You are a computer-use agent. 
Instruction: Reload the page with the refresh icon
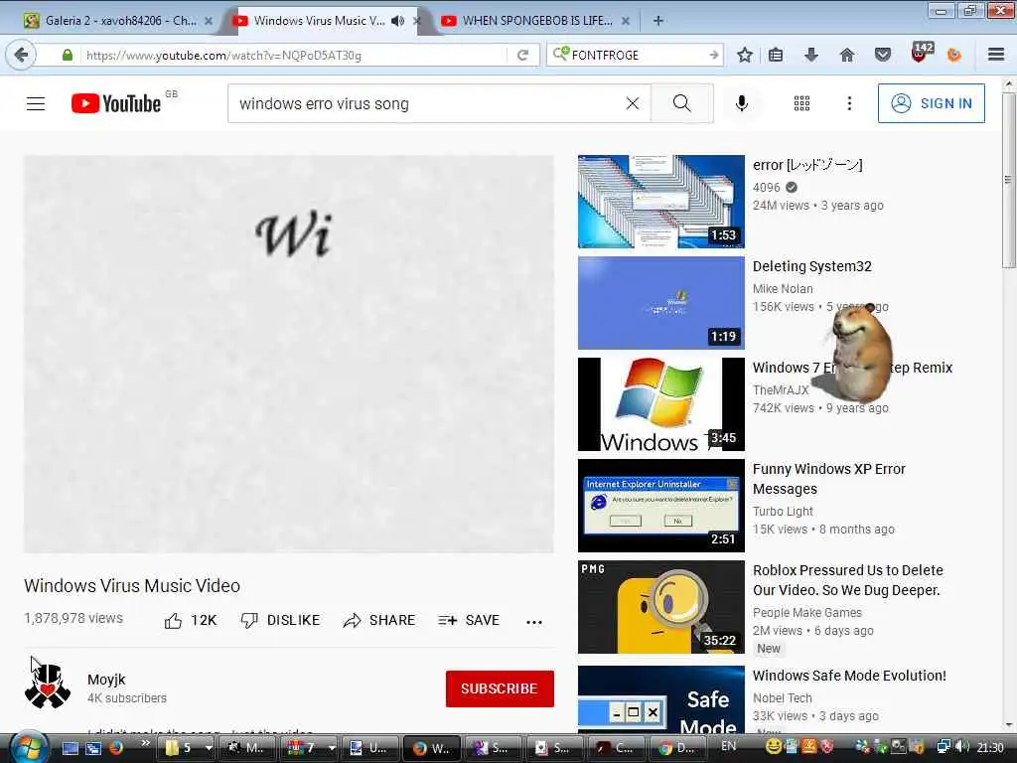click(522, 56)
